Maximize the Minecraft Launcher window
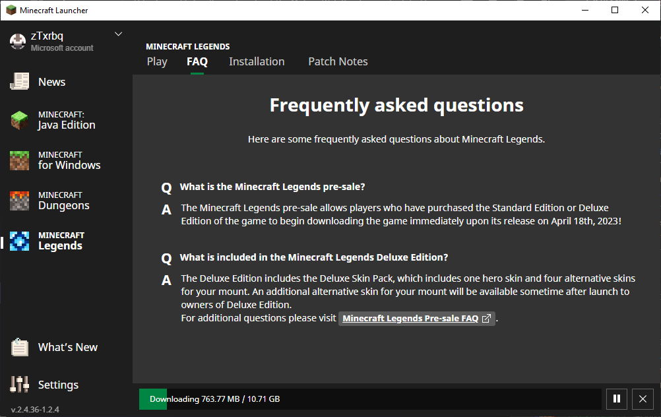The height and width of the screenshot is (417, 661). pyautogui.click(x=615, y=10)
